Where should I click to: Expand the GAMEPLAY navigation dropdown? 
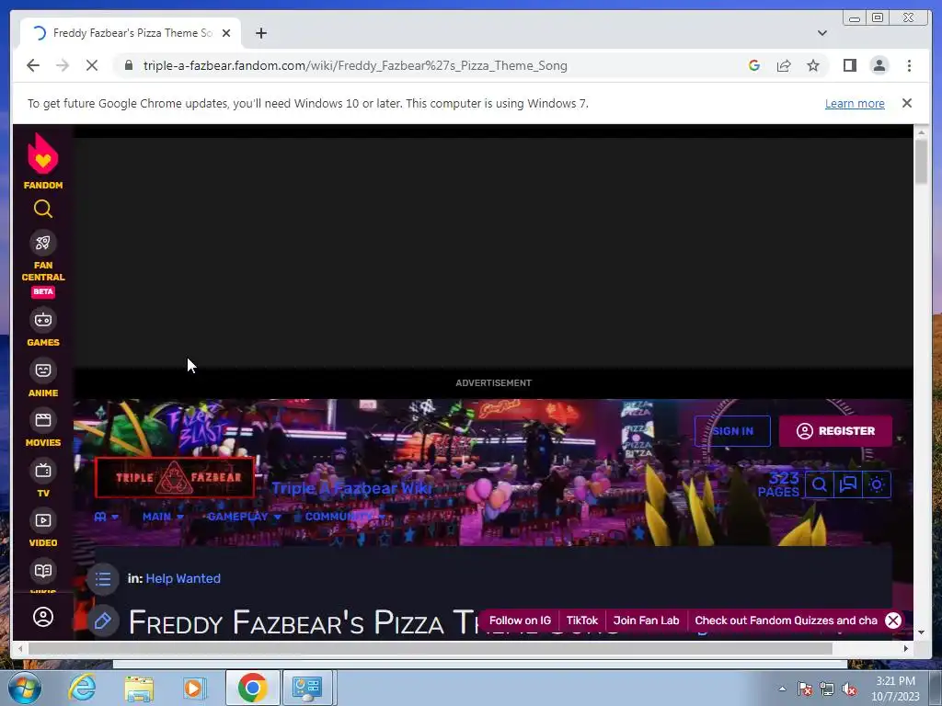pos(243,517)
